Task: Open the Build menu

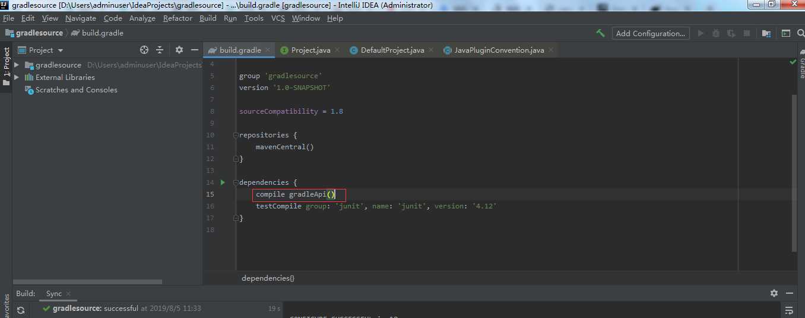Action: point(208,18)
